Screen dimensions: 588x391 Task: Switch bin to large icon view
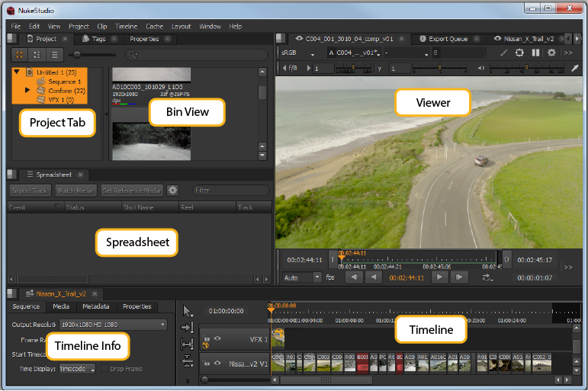[x=19, y=55]
